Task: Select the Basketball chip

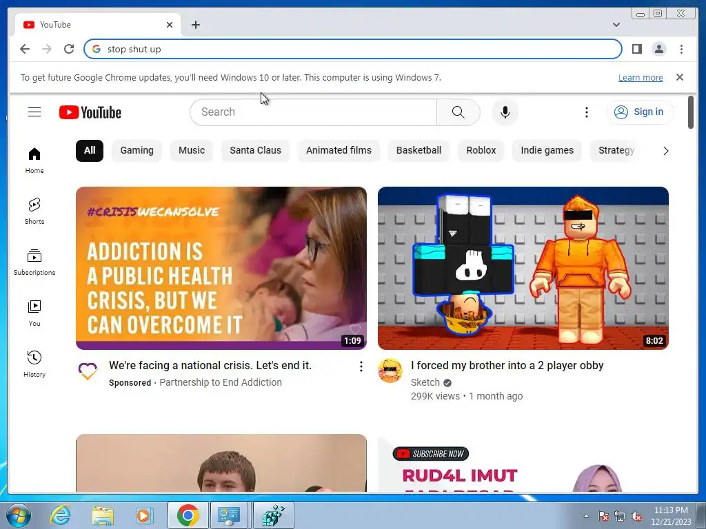Action: coord(418,150)
